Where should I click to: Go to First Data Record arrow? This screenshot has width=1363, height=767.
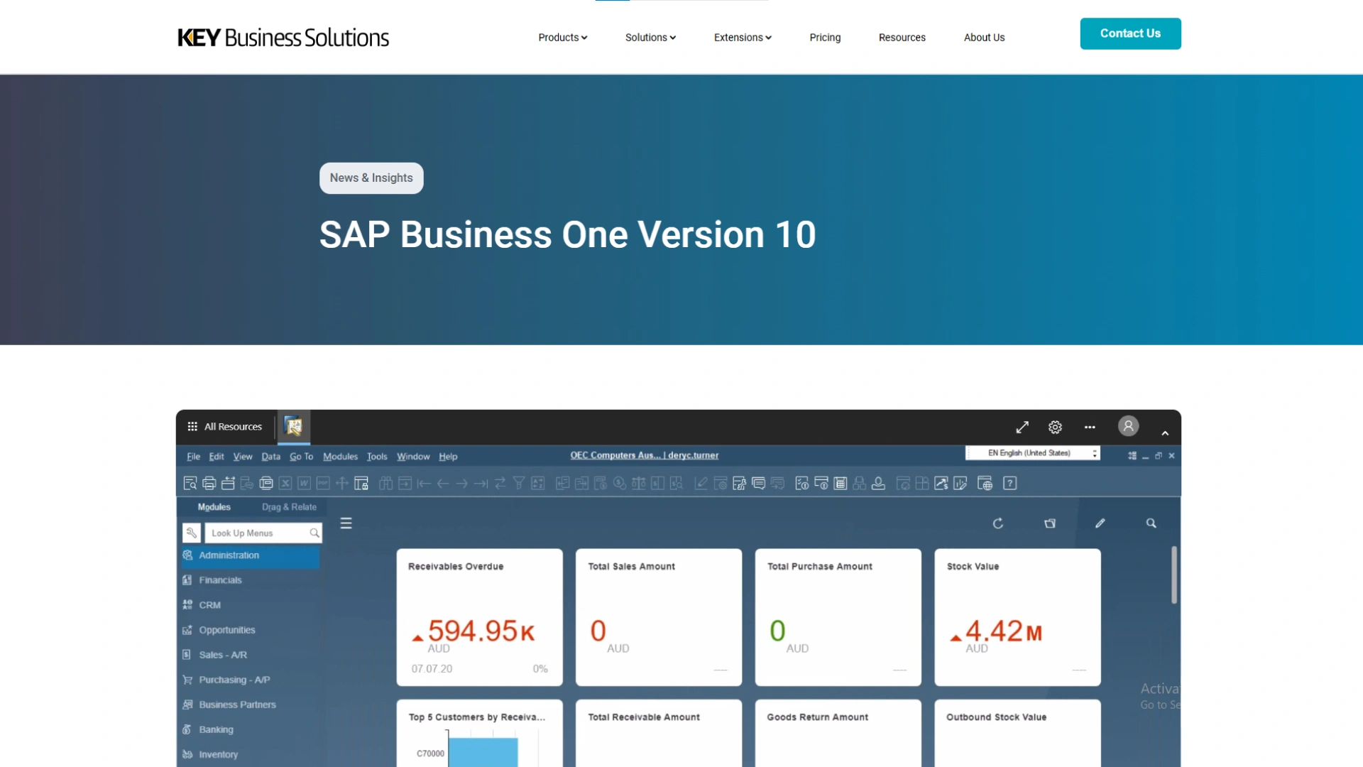(x=424, y=484)
